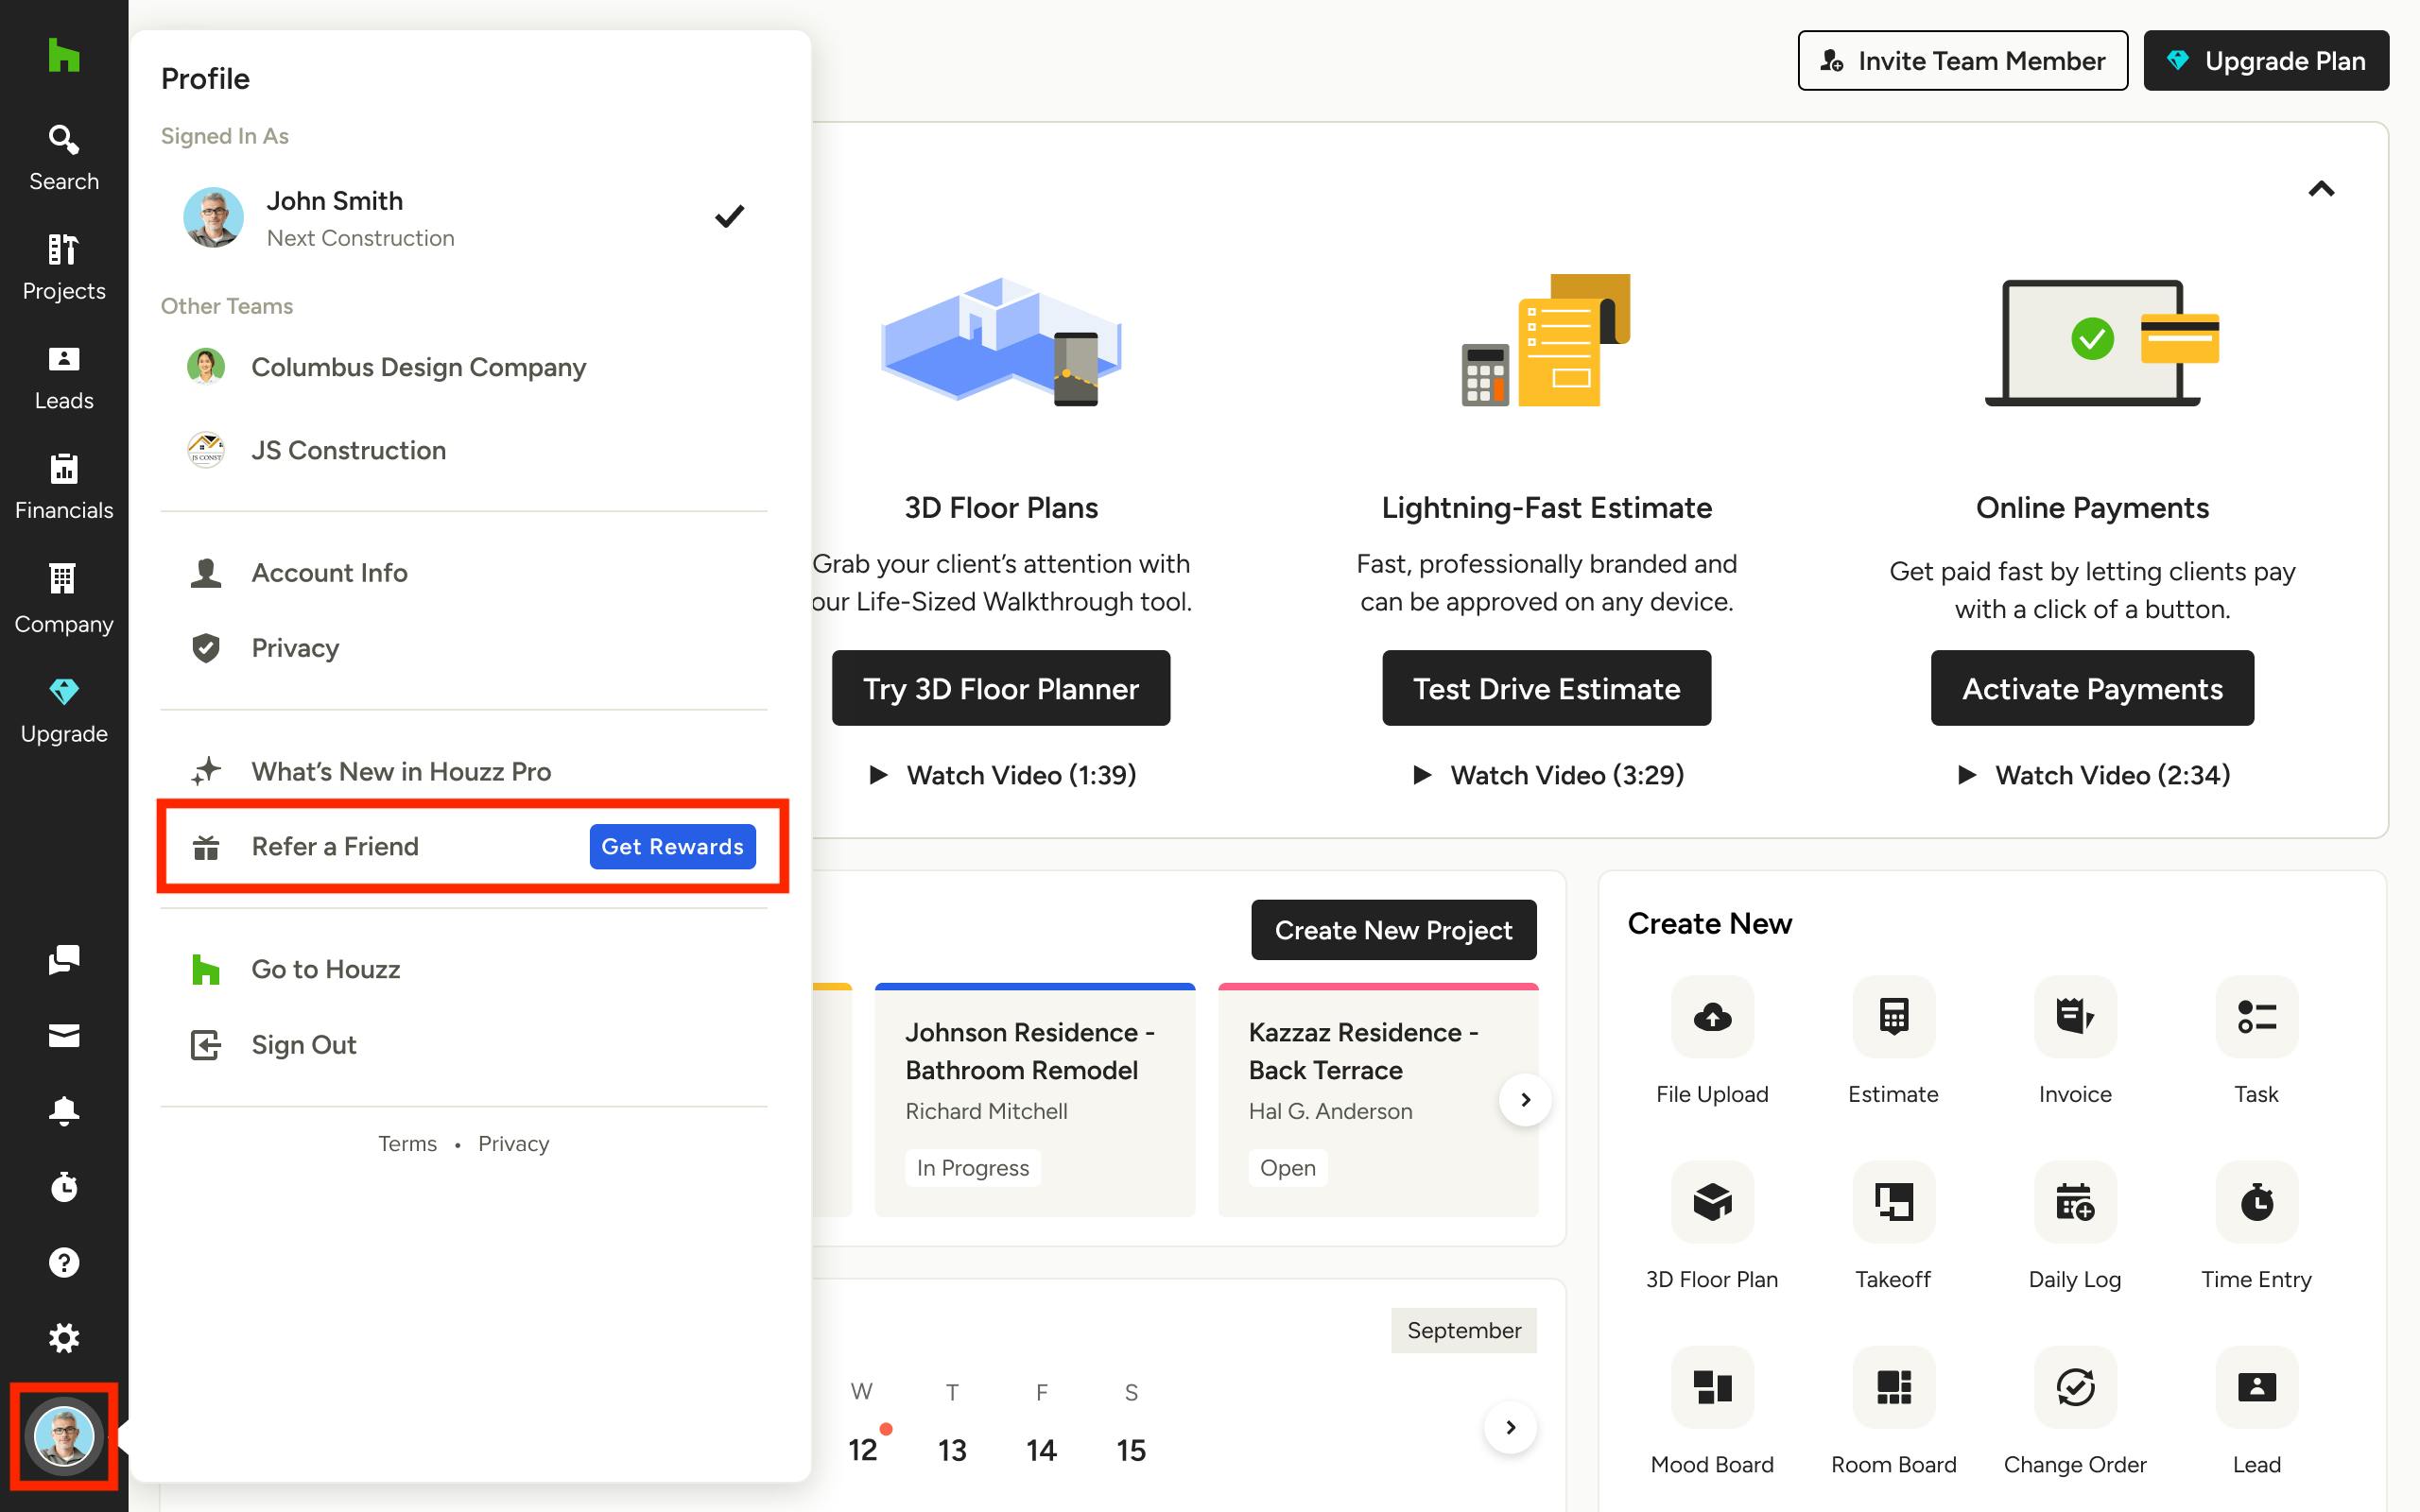Open Account Info
The height and width of the screenshot is (1512, 2420).
click(x=464, y=573)
